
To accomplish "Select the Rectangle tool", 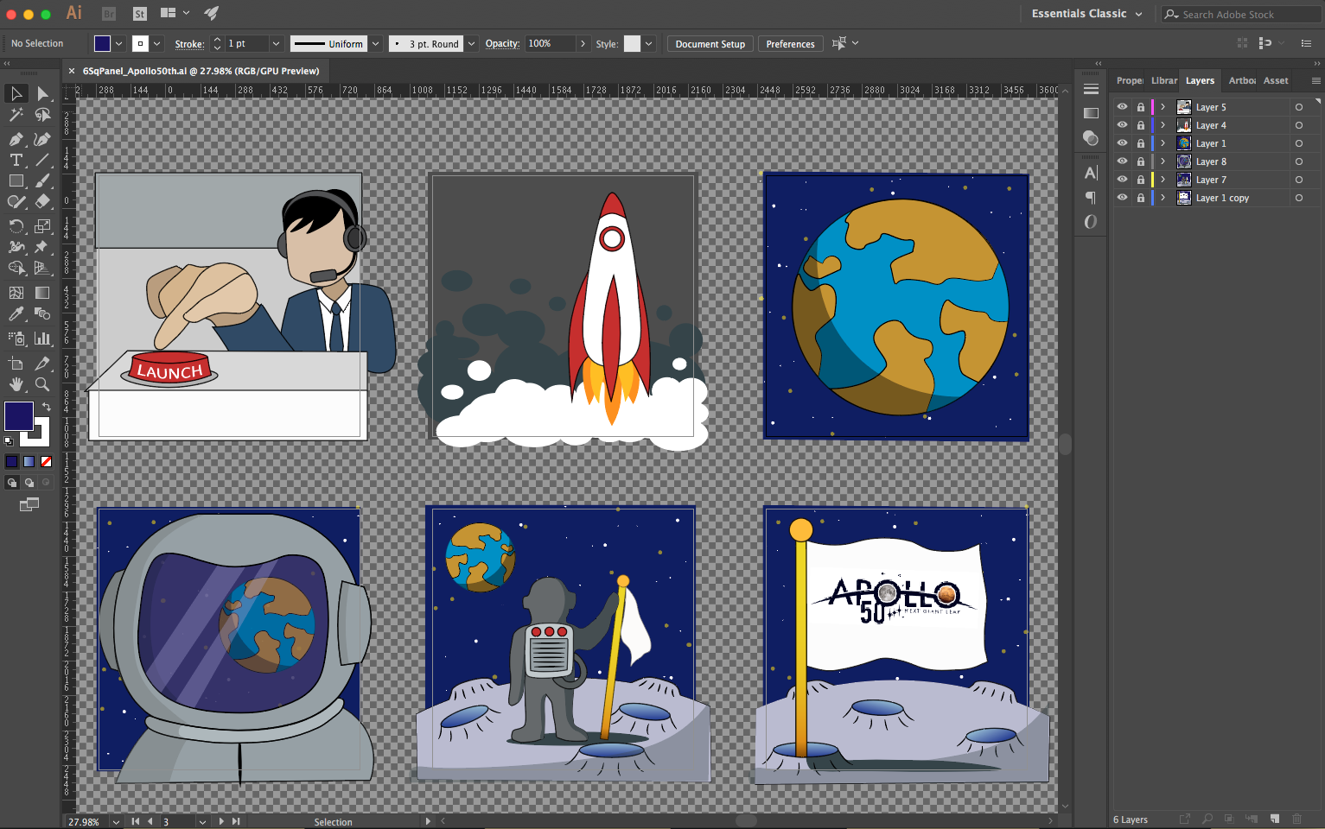I will pyautogui.click(x=16, y=181).
